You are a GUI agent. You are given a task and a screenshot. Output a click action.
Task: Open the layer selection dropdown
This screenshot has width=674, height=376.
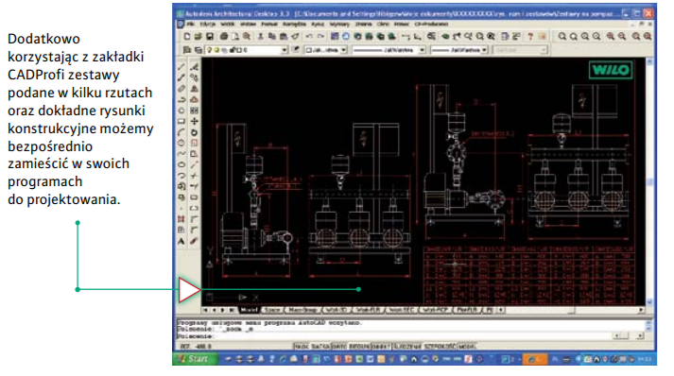pos(247,50)
